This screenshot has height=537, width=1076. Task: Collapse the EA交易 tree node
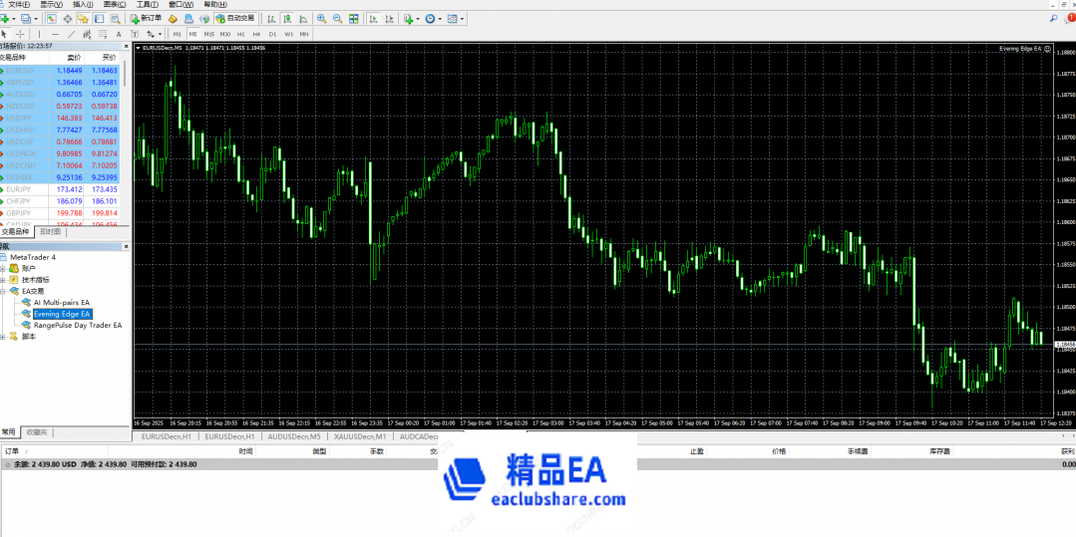coord(3,291)
